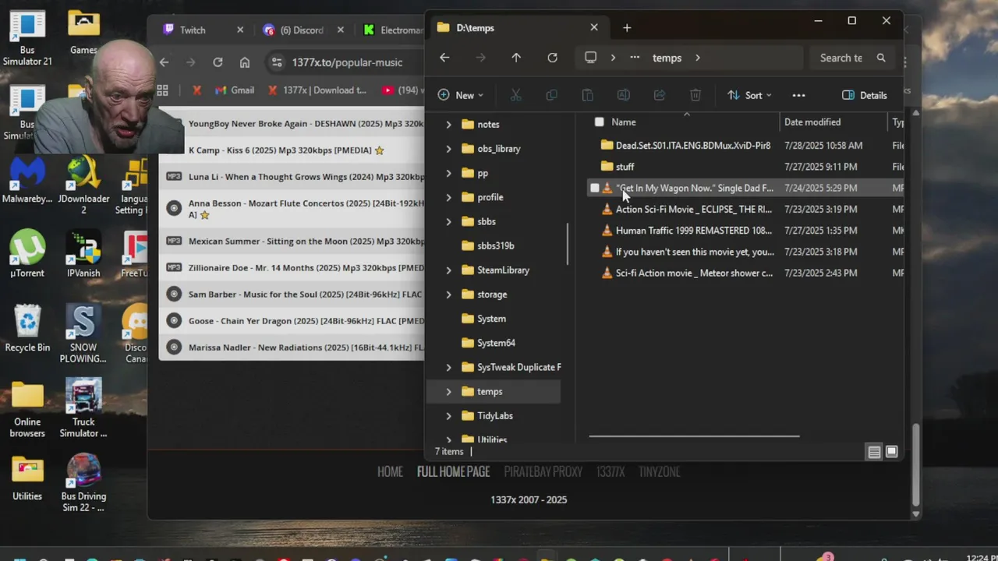Screen dimensions: 998x561
Task: Click the Delete trash icon in toolbar
Action: 695,95
